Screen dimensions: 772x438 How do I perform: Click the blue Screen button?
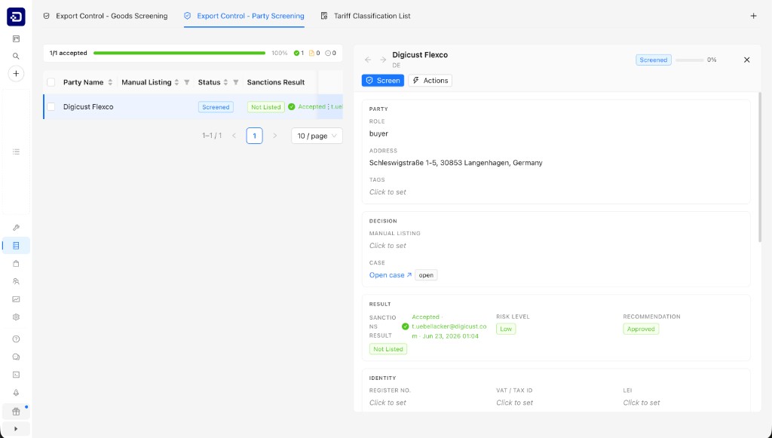tap(383, 80)
